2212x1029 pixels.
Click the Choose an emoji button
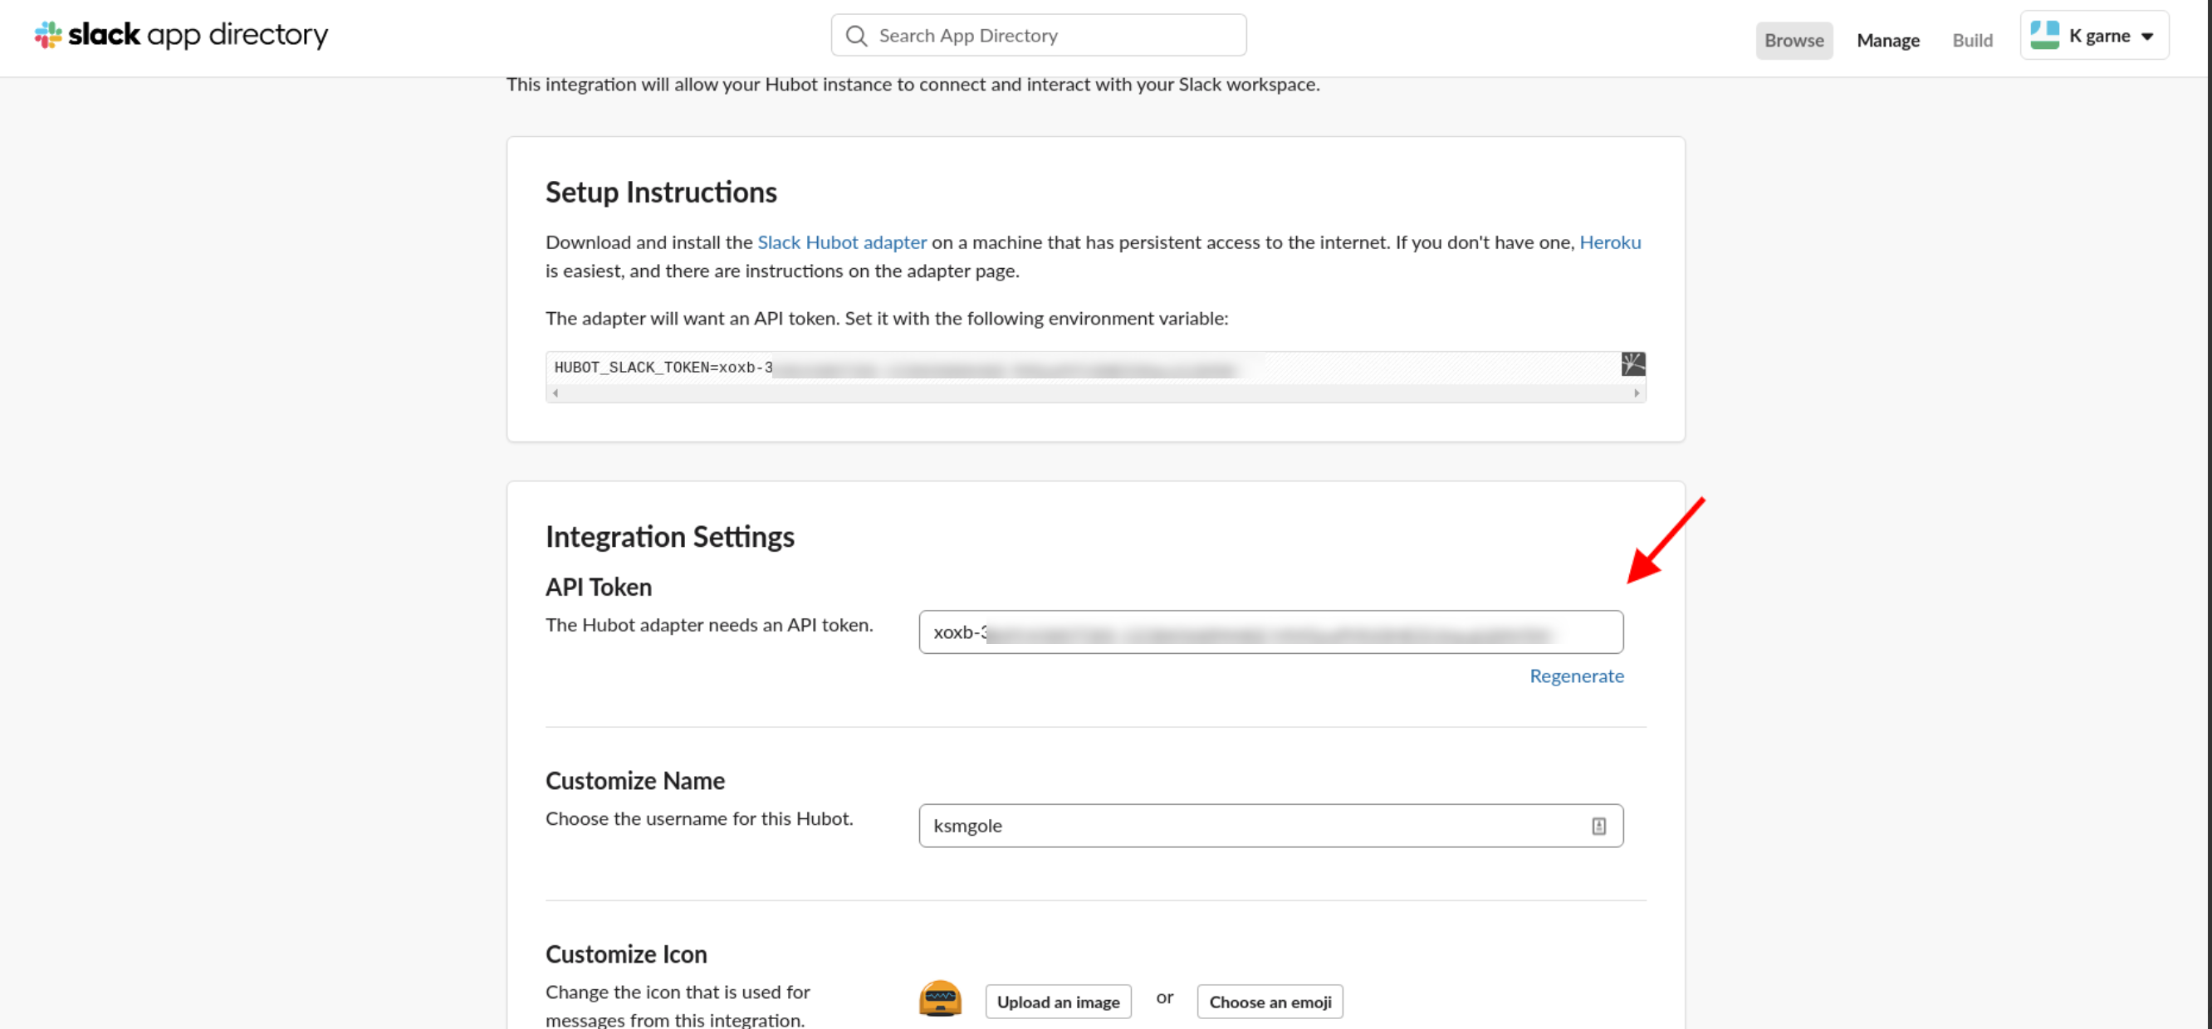click(x=1269, y=1002)
